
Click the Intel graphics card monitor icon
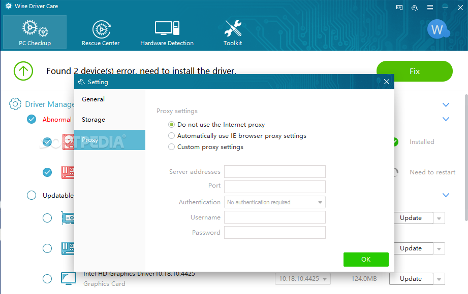point(69,278)
